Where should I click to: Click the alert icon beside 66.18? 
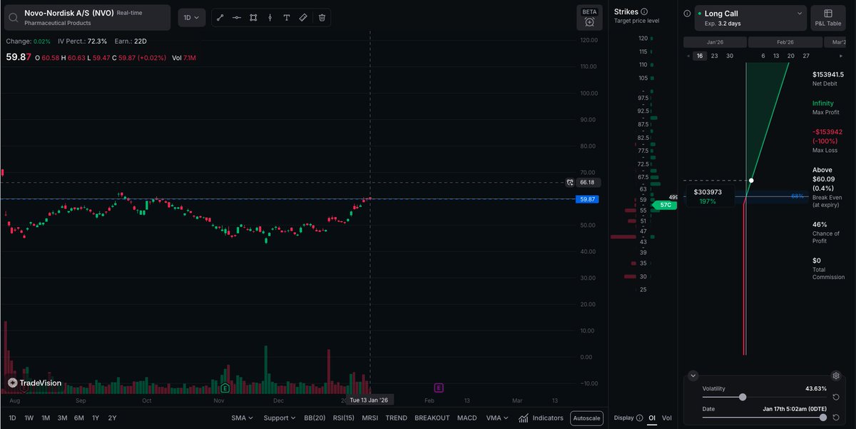570,182
